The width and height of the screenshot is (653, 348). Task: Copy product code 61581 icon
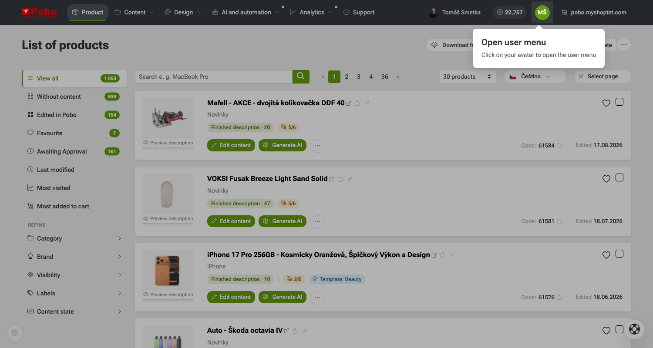coord(560,221)
